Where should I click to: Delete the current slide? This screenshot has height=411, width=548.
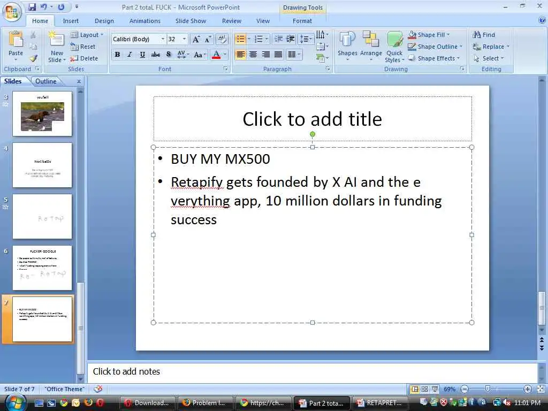[x=84, y=58]
